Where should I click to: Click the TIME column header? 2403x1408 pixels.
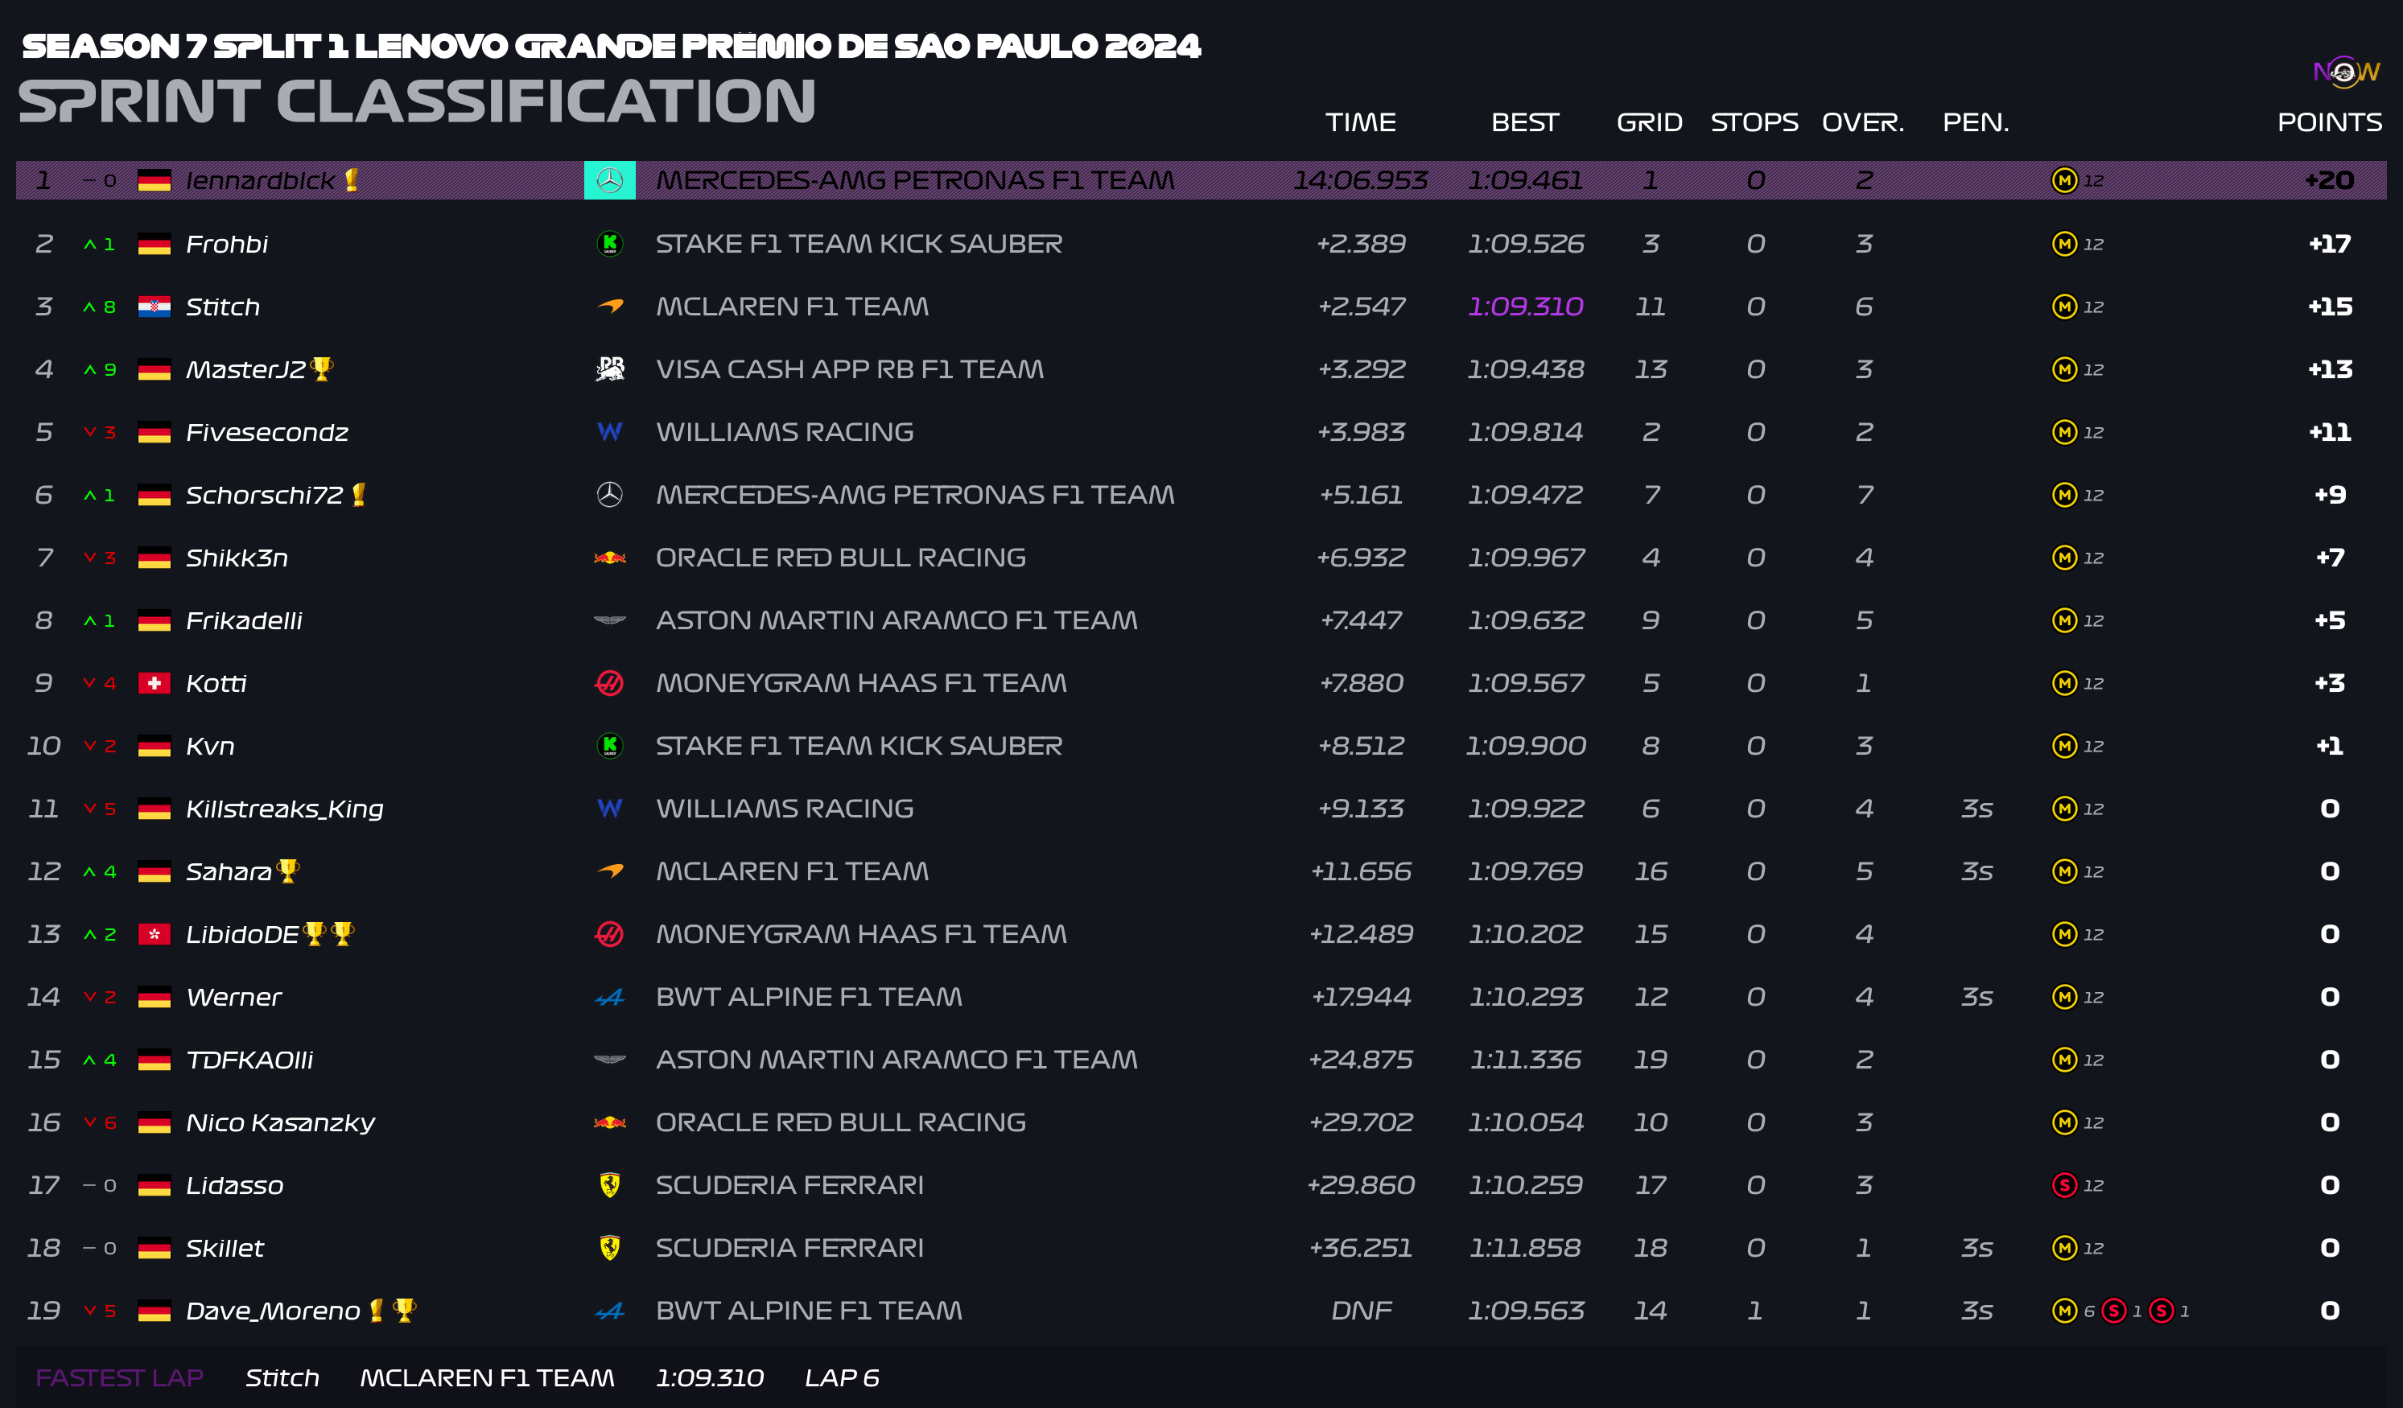coord(1361,122)
